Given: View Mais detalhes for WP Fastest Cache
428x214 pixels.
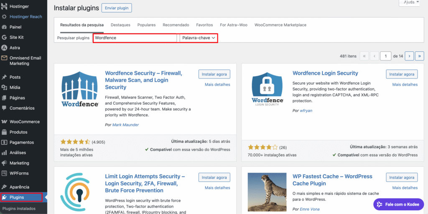Looking at the screenshot, I should pyautogui.click(x=405, y=188).
